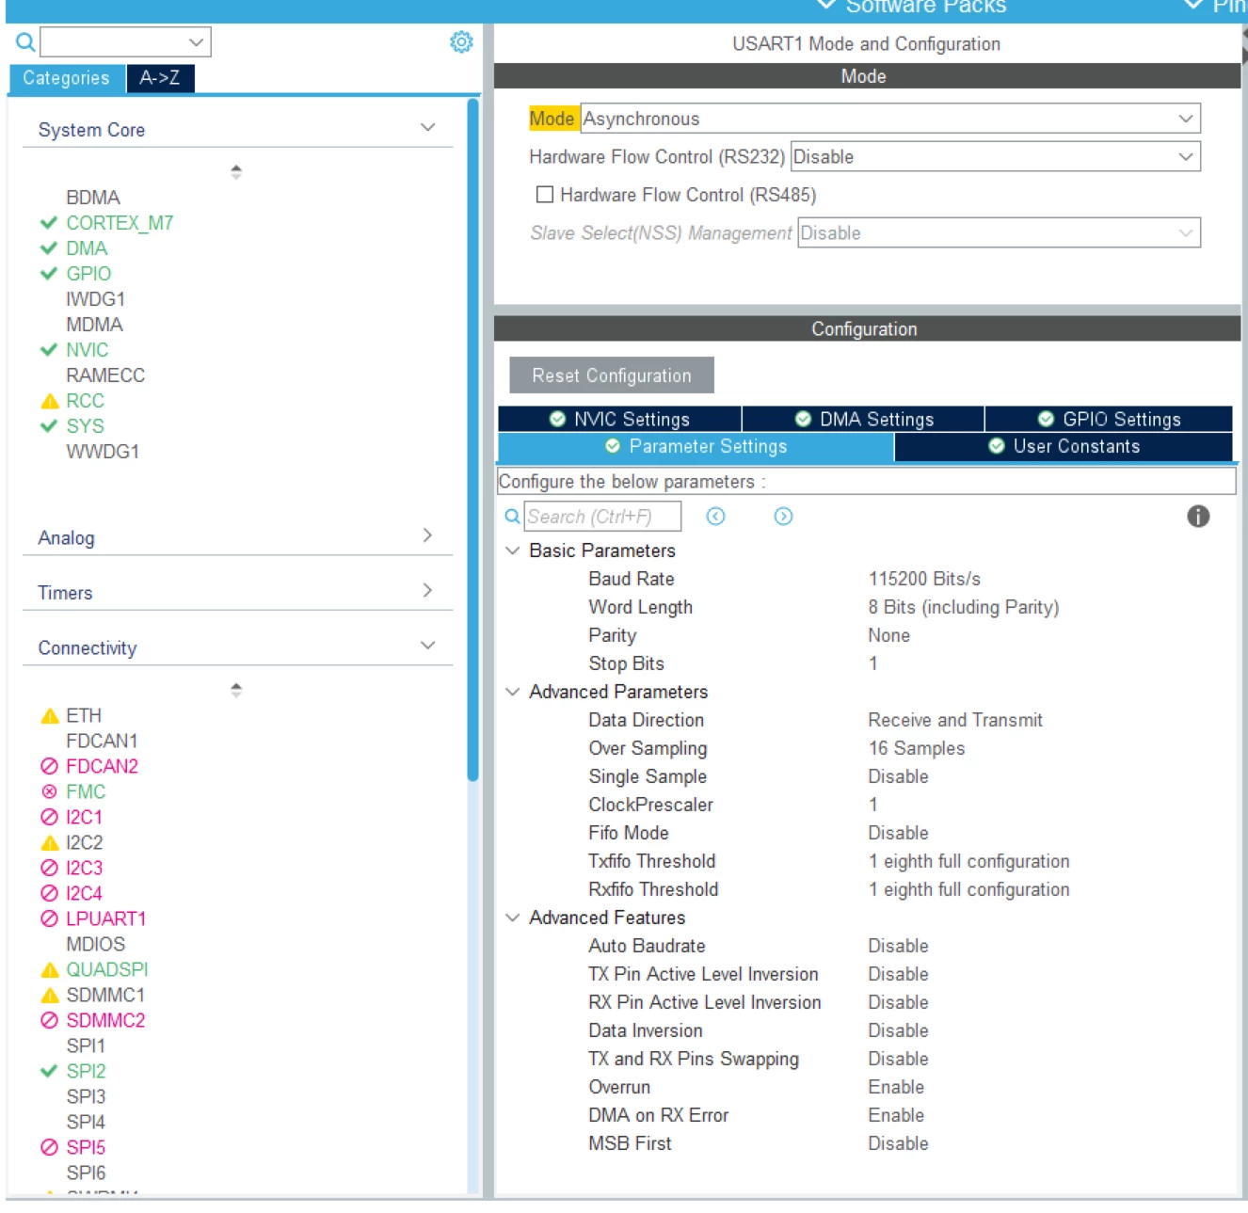The image size is (1248, 1213).
Task: Click the parameter Search (Ctrl+F) field
Action: (x=602, y=517)
